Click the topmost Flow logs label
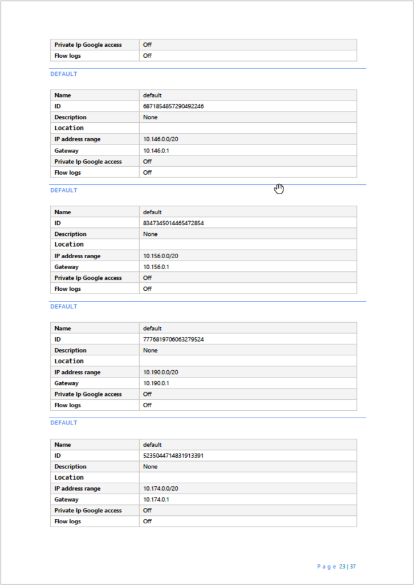Viewport: 414px width, 585px height. (67, 56)
